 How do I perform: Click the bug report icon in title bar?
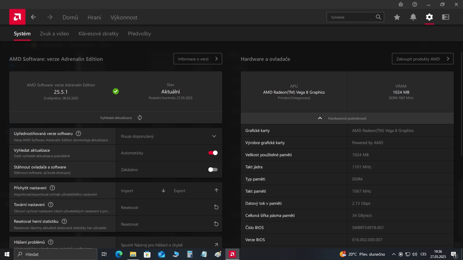pos(401,4)
